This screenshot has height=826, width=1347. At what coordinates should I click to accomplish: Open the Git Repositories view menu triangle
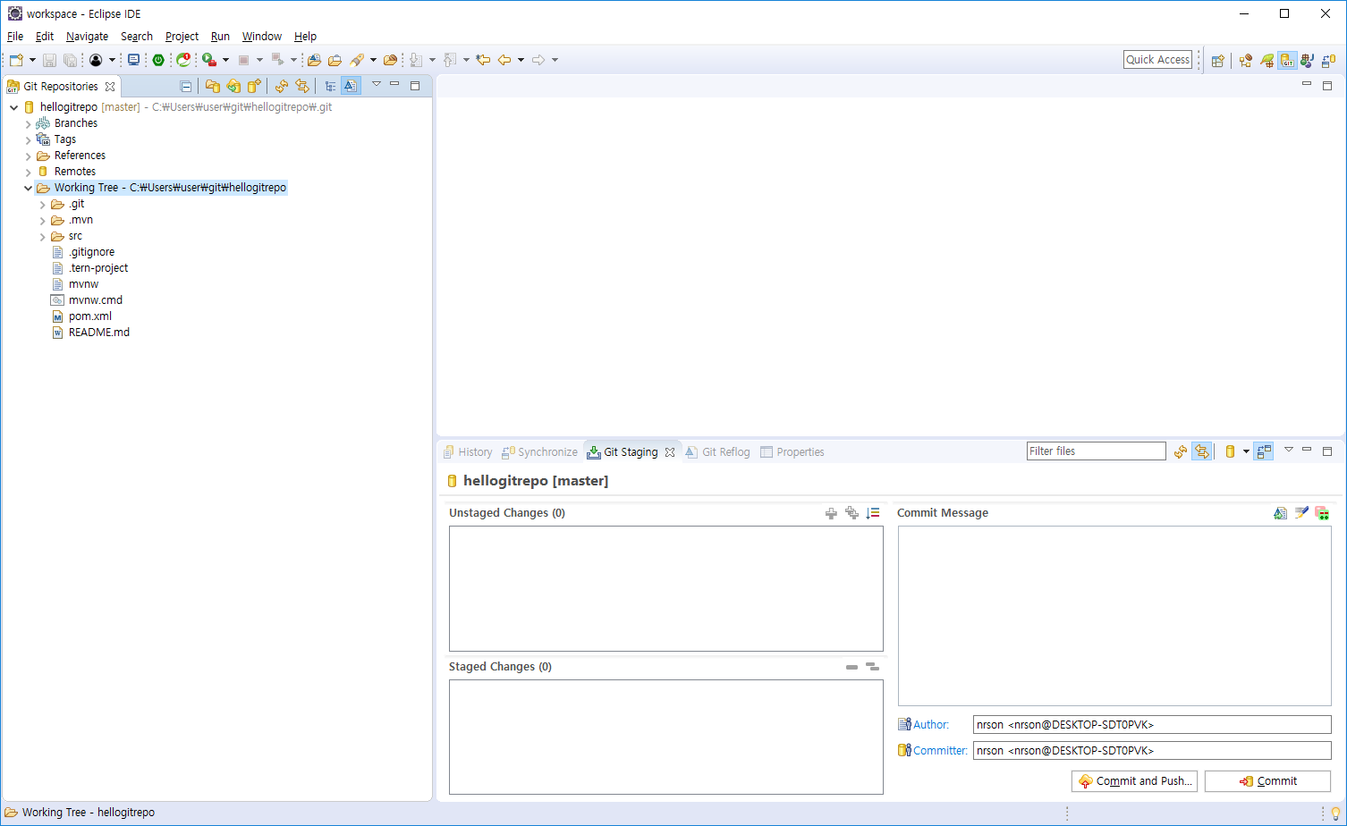click(377, 84)
